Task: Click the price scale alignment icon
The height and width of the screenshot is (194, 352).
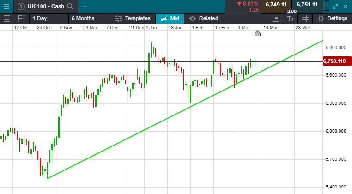Action: coord(276,18)
